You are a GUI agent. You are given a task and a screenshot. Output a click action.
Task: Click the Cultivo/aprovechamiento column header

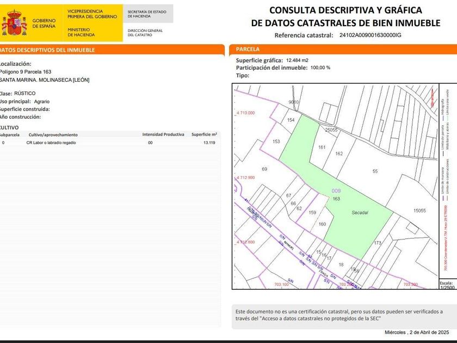53,134
